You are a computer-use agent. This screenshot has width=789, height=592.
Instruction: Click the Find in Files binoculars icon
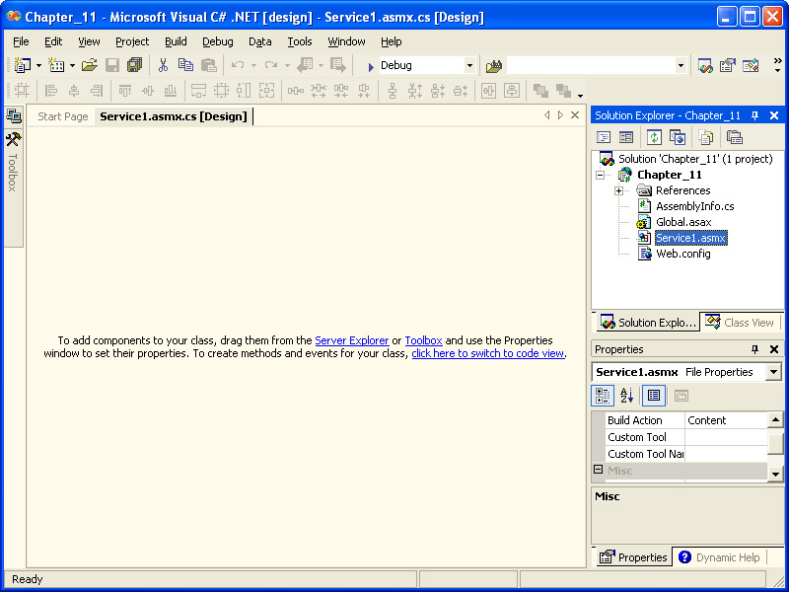pos(494,66)
